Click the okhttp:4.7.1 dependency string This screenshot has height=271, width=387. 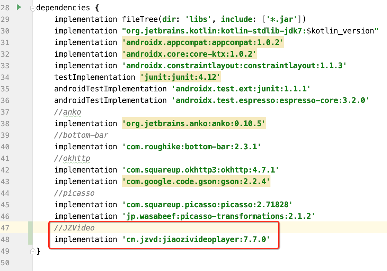point(200,170)
